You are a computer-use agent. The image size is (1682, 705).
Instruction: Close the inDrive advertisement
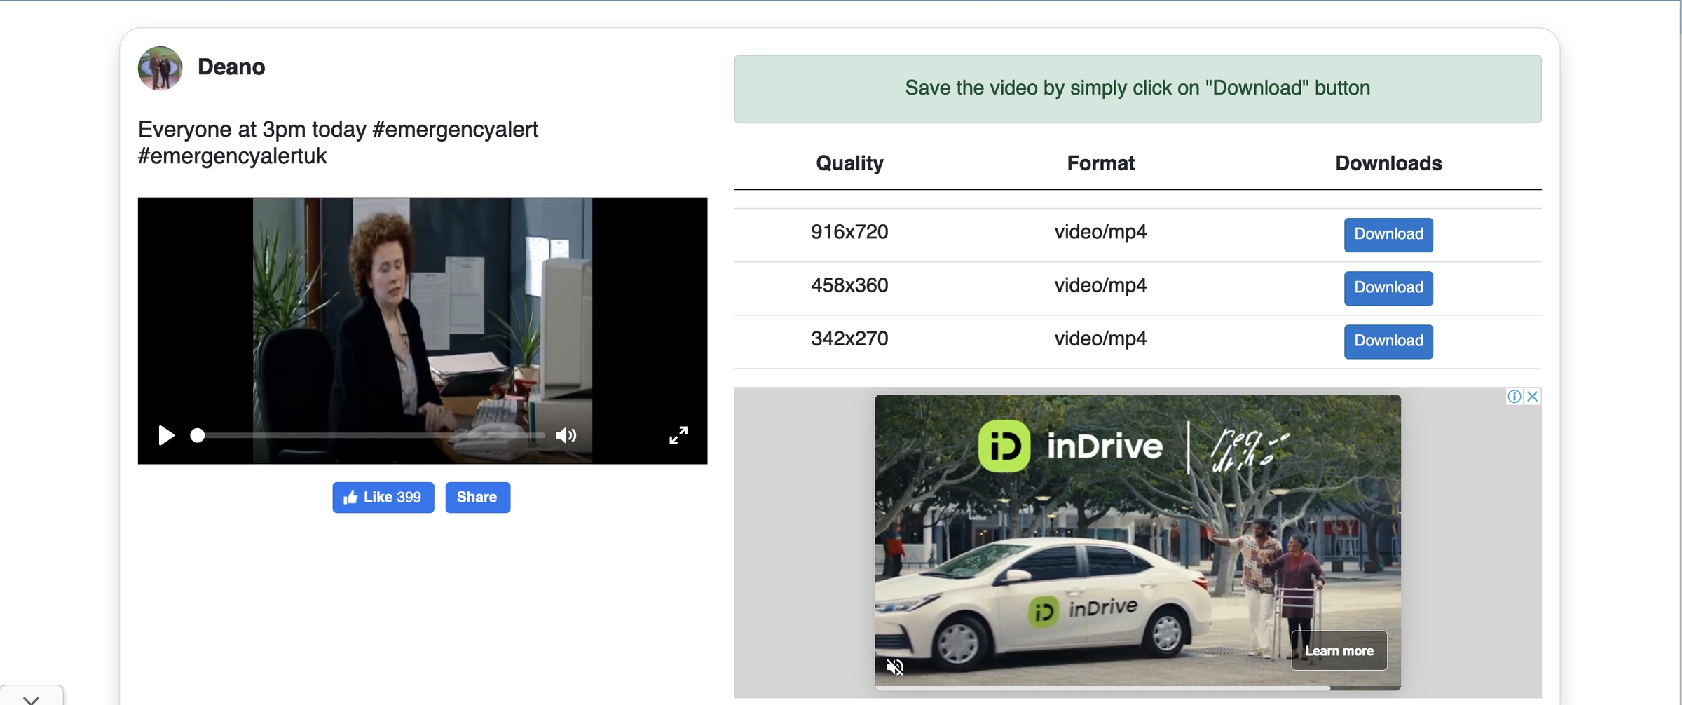point(1533,397)
